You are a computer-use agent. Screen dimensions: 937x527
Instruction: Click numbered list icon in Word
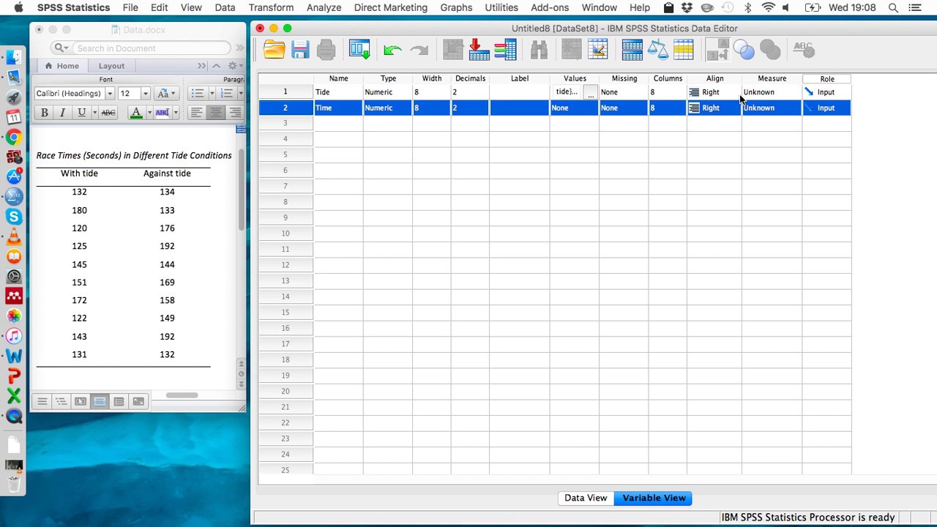click(x=227, y=93)
